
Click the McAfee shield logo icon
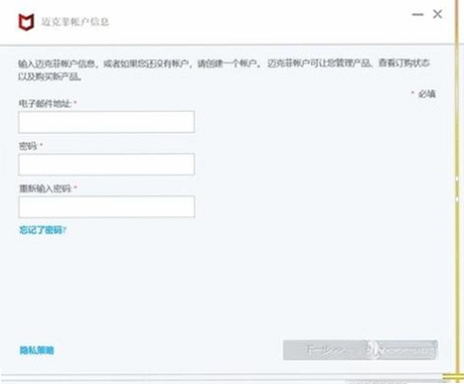(26, 22)
